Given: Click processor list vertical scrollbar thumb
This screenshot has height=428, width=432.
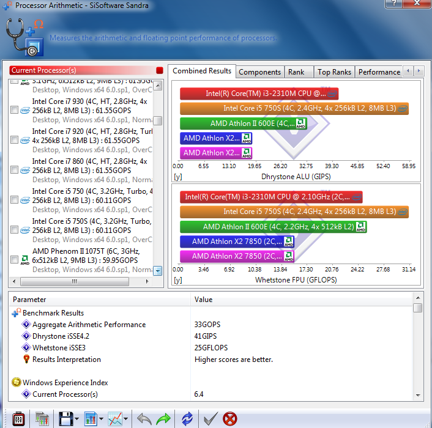Looking at the screenshot, I should point(158,120).
